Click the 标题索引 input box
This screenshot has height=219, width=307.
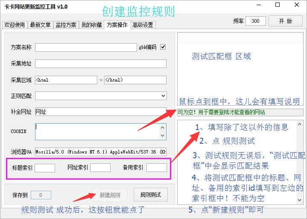point(45,168)
